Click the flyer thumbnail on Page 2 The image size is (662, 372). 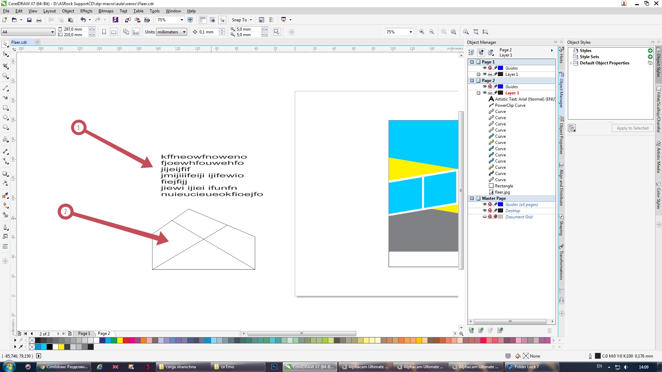(x=503, y=192)
